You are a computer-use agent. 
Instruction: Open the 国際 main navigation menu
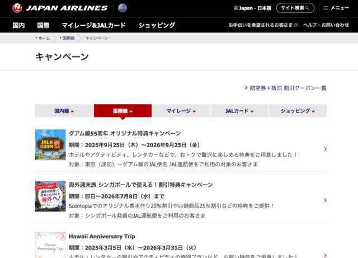[x=43, y=25]
